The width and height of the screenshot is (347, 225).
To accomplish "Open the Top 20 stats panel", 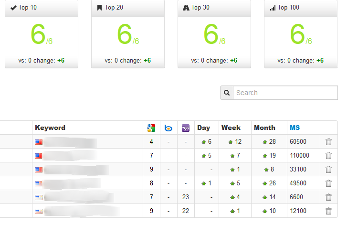I will (x=128, y=34).
